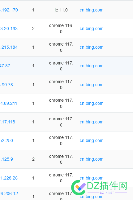Open the IP address ending in .125.9
Image resolution: width=133 pixels, height=200 pixels.
pyautogui.click(x=6, y=159)
